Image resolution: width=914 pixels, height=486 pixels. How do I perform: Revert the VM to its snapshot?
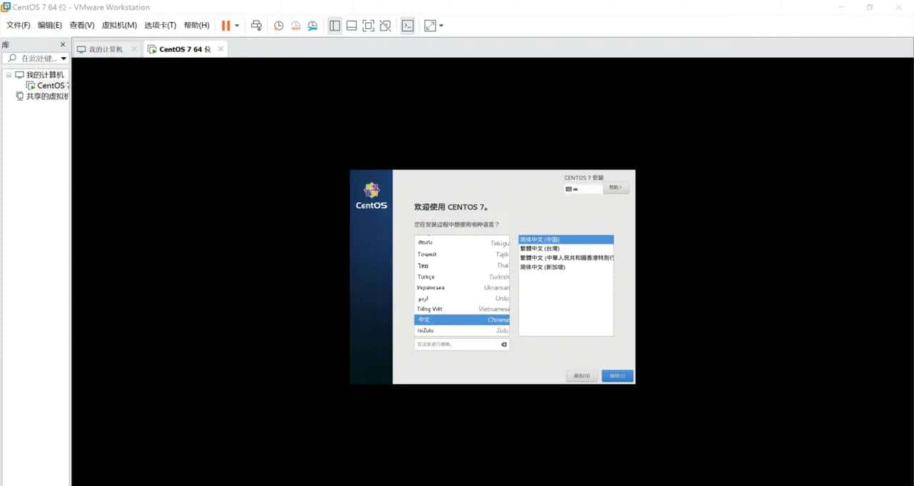pyautogui.click(x=295, y=25)
